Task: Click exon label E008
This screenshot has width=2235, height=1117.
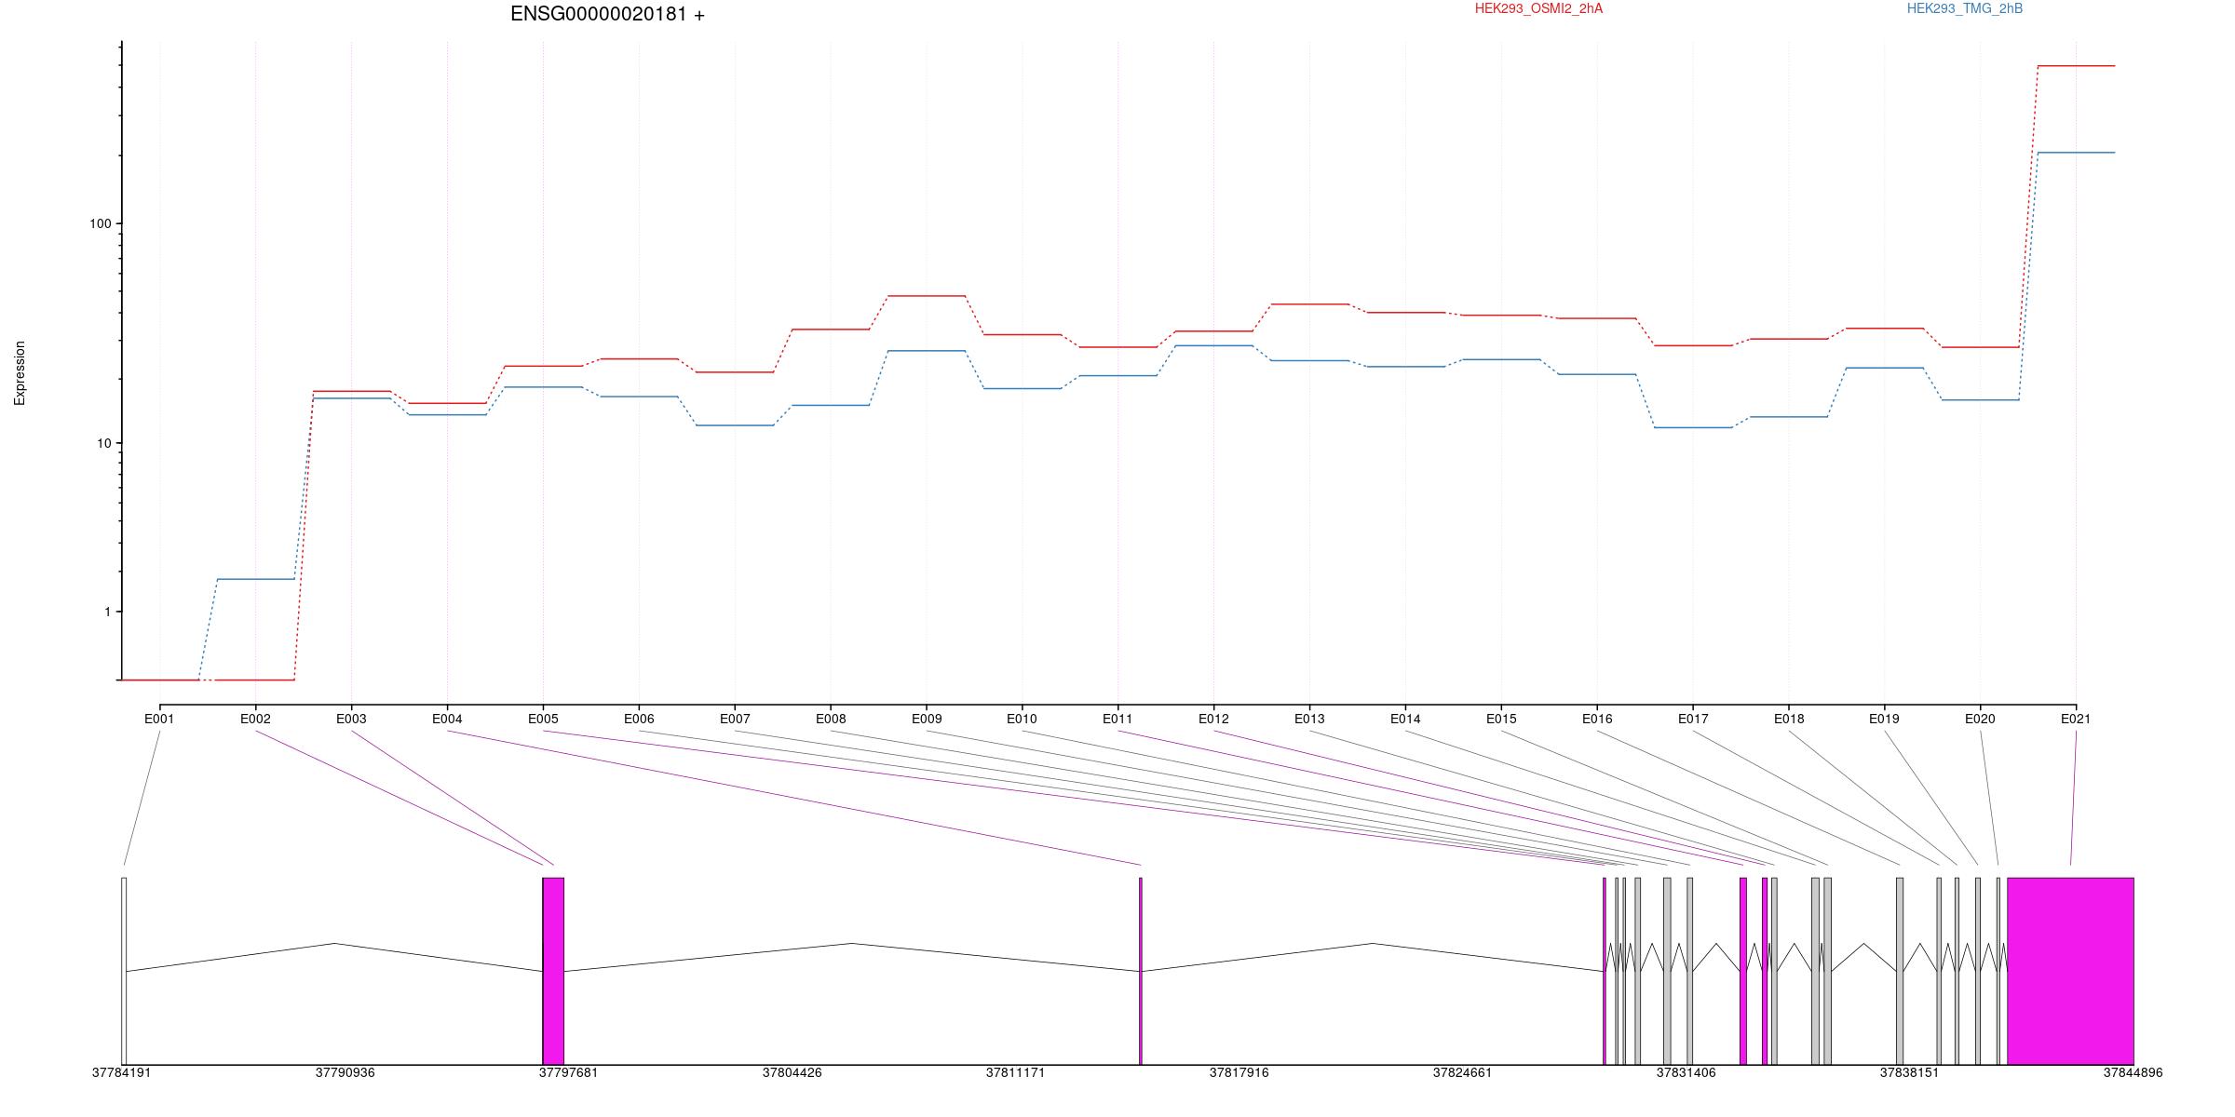Action: click(x=831, y=719)
